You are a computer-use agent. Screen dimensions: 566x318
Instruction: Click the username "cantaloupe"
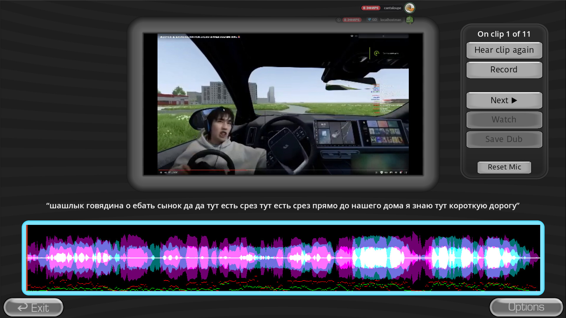pos(392,8)
